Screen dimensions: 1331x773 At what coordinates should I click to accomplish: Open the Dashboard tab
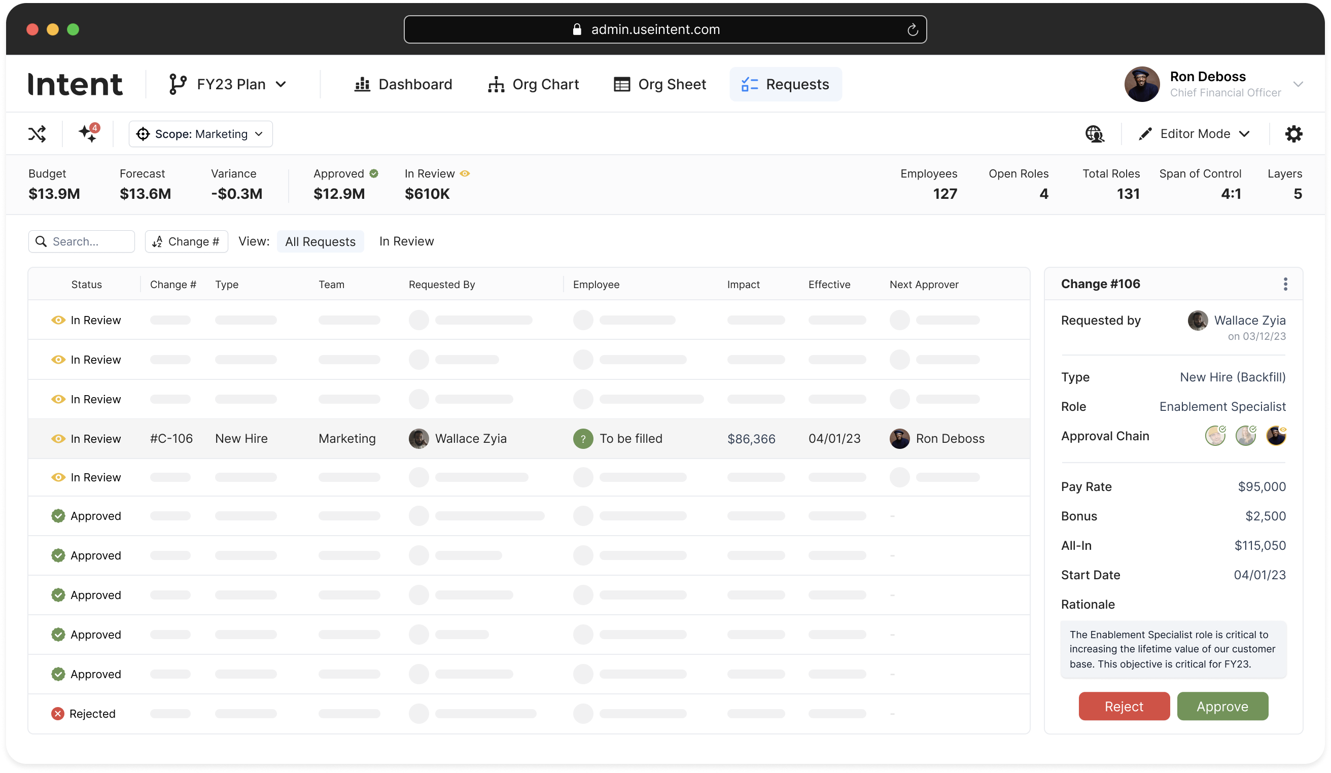coord(403,85)
